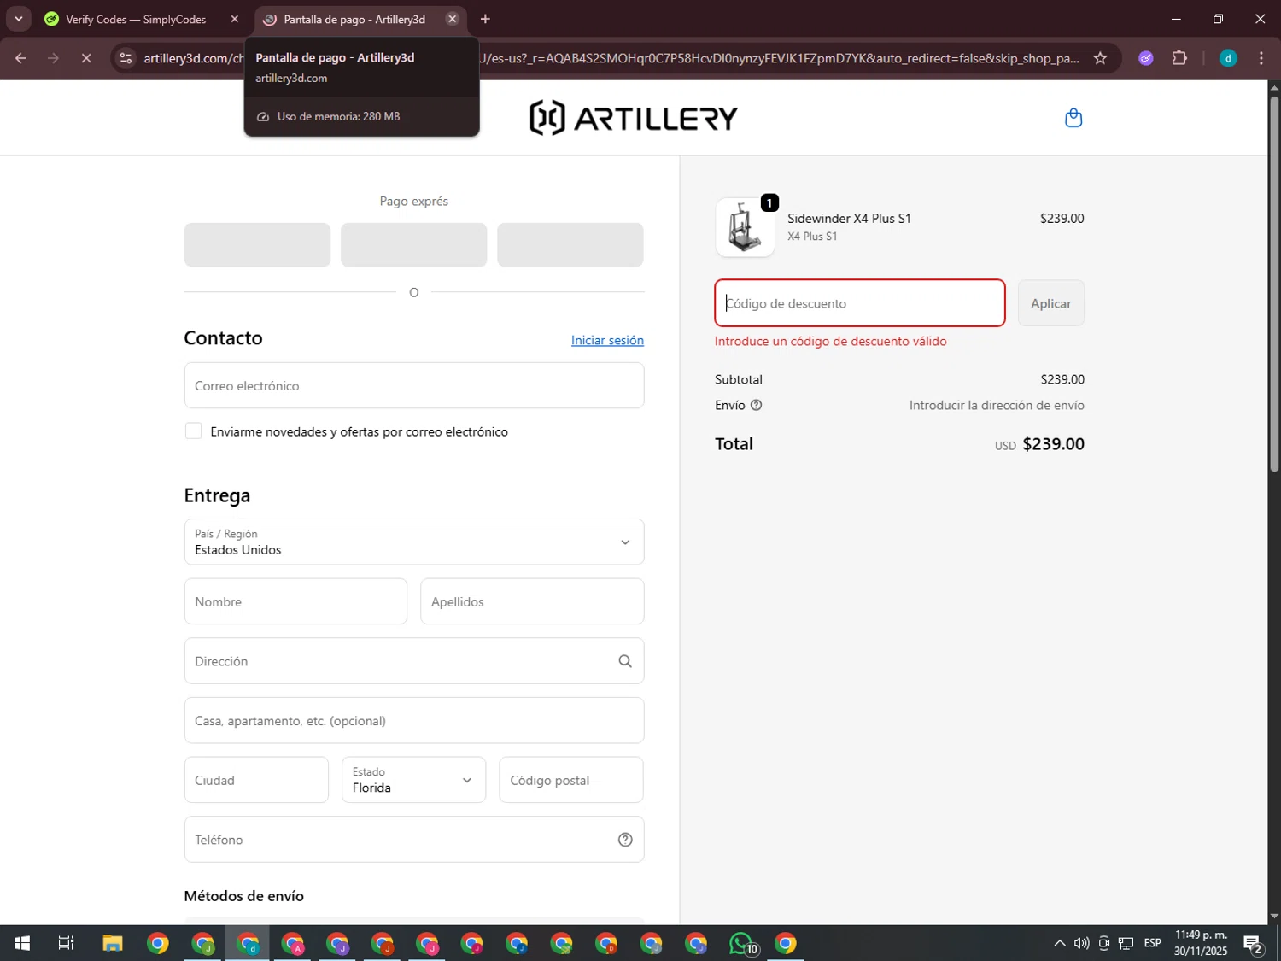Image resolution: width=1281 pixels, height=961 pixels.
Task: View site information icon in address bar
Action: coord(126,58)
